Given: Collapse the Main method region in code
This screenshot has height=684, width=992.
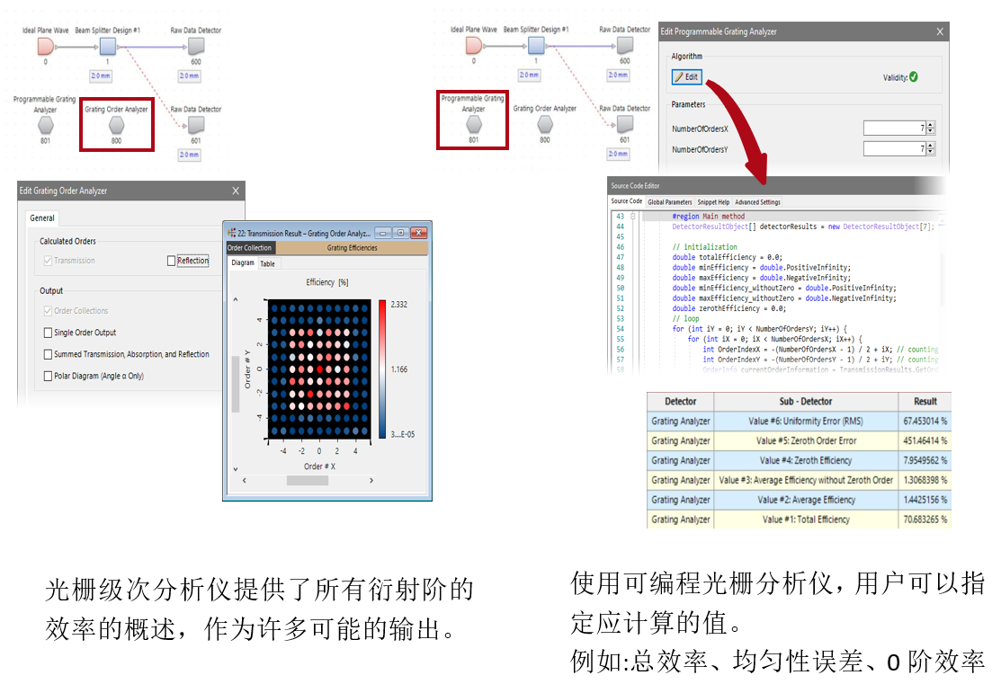Looking at the screenshot, I should click(633, 217).
